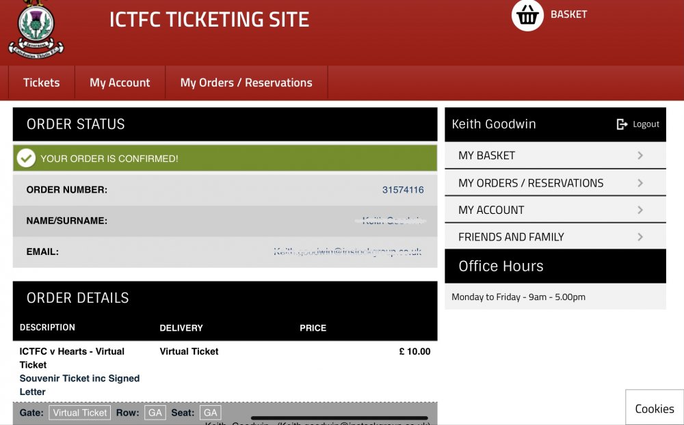This screenshot has width=684, height=425.
Task: Click the Office Hours heading
Action: [x=501, y=266]
